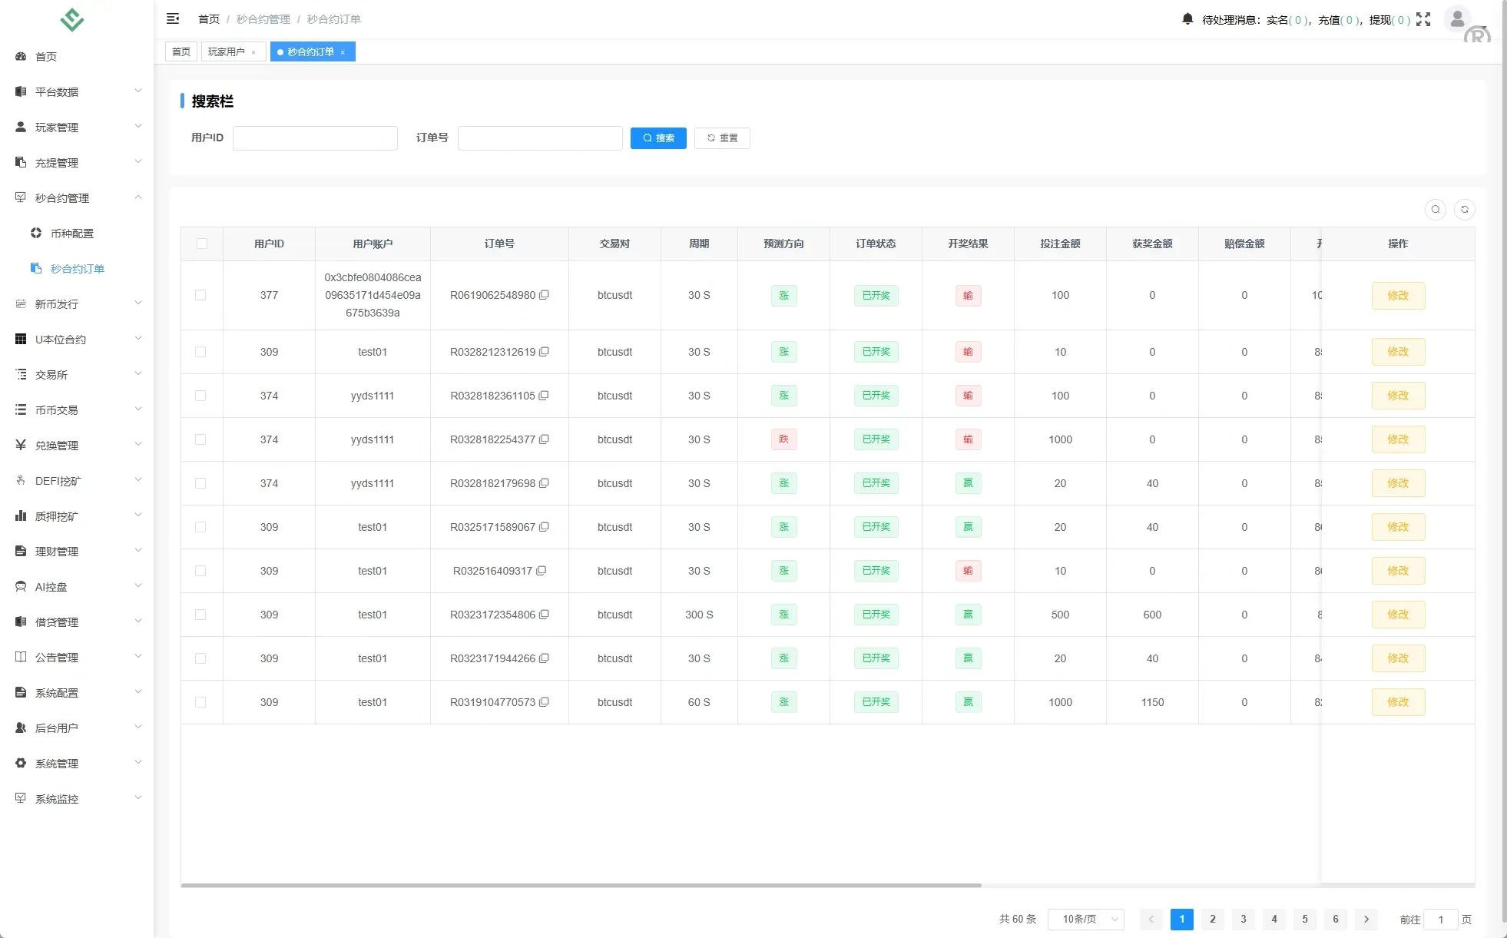This screenshot has width=1507, height=938.
Task: Collapse sidebar with the hamburger icon
Action: pyautogui.click(x=173, y=18)
